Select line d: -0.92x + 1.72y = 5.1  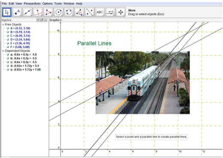[24, 66]
